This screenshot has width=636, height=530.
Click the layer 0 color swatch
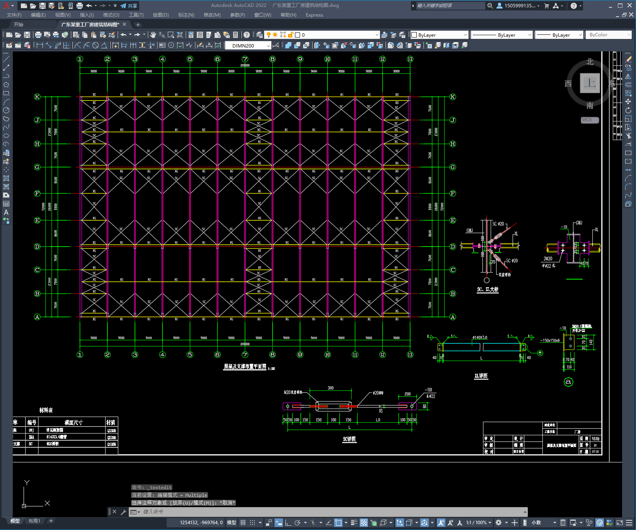click(297, 35)
